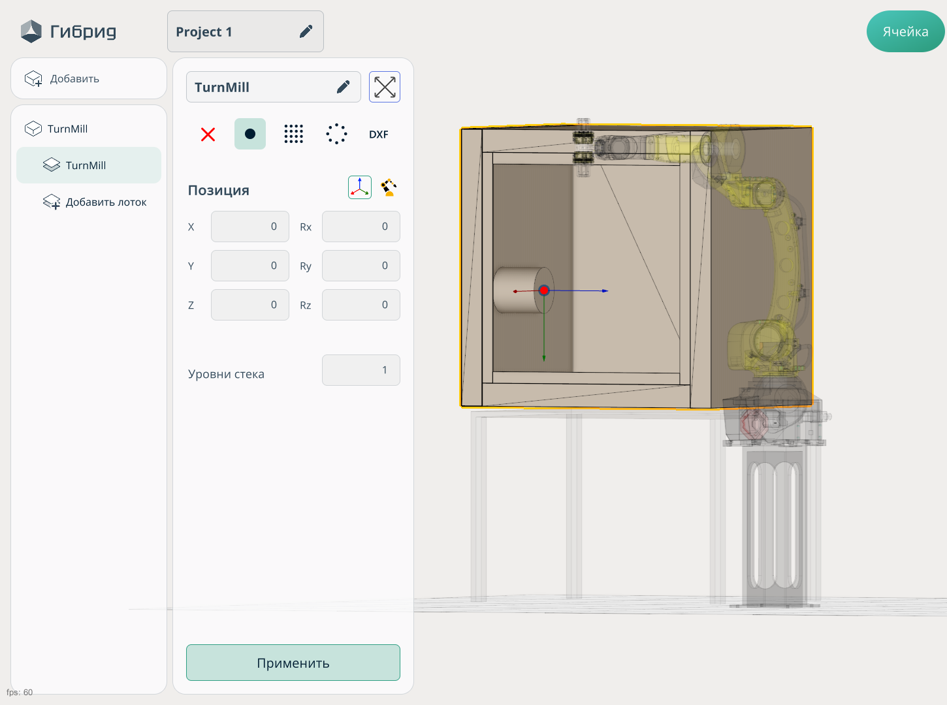The height and width of the screenshot is (705, 947).
Task: Click the red X delete pattern icon
Action: click(208, 134)
